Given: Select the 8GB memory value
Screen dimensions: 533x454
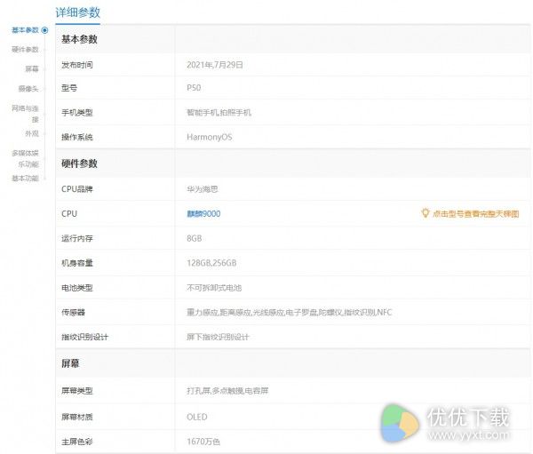Looking at the screenshot, I should click(x=194, y=238).
